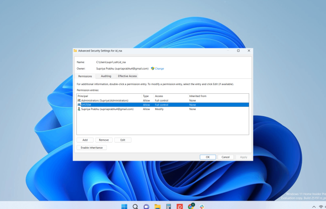This screenshot has height=209, width=326.
Task: Click the Edit button
Action: tap(122, 140)
